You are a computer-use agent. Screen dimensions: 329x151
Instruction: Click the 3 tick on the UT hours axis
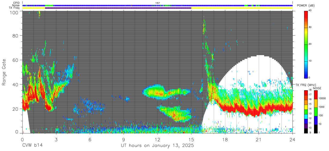[x=56, y=139]
